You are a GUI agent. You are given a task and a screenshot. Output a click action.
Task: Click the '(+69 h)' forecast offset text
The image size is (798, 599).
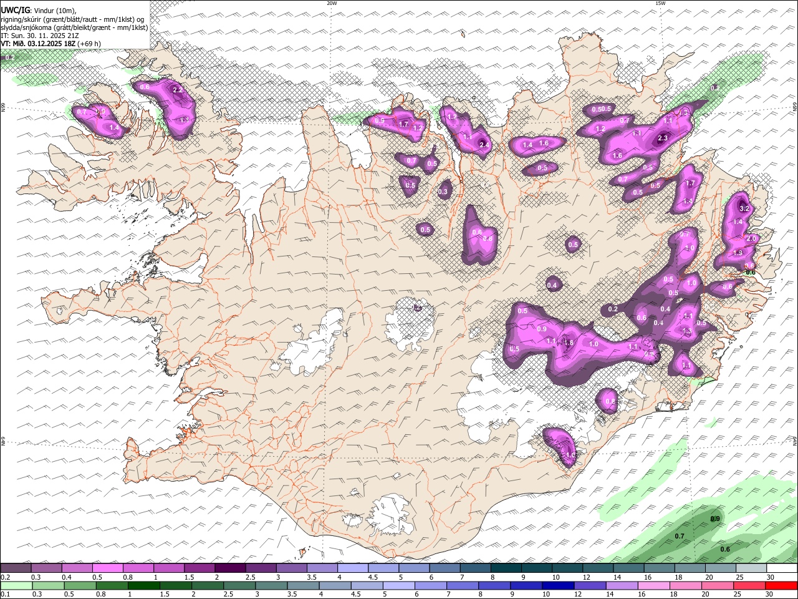[x=90, y=44]
